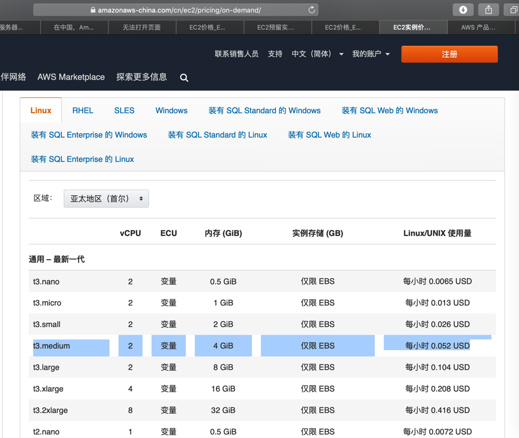Click the Share icon in Safari toolbar
The image size is (519, 438).
click(488, 10)
